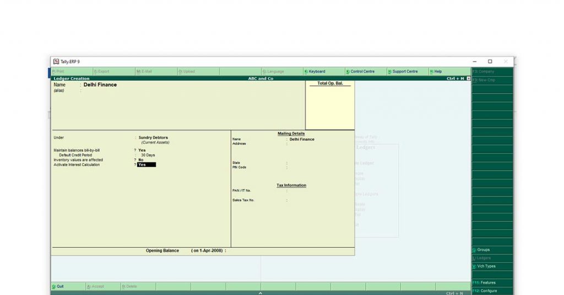Expand the bottom calculator panel chevron
This screenshot has height=295, width=564.
tap(261, 293)
